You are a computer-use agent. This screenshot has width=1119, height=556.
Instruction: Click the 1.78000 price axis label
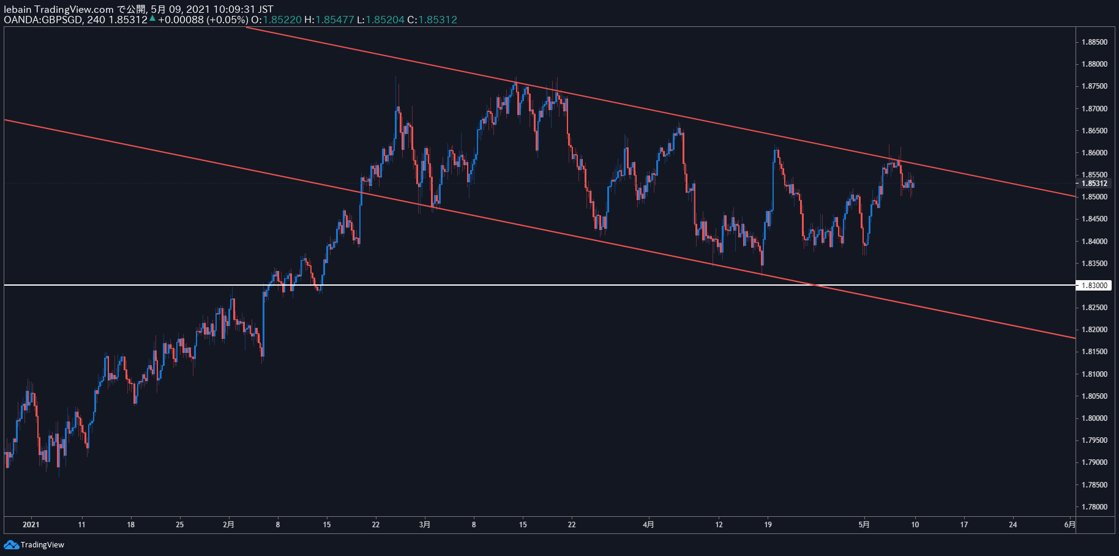coord(1094,507)
